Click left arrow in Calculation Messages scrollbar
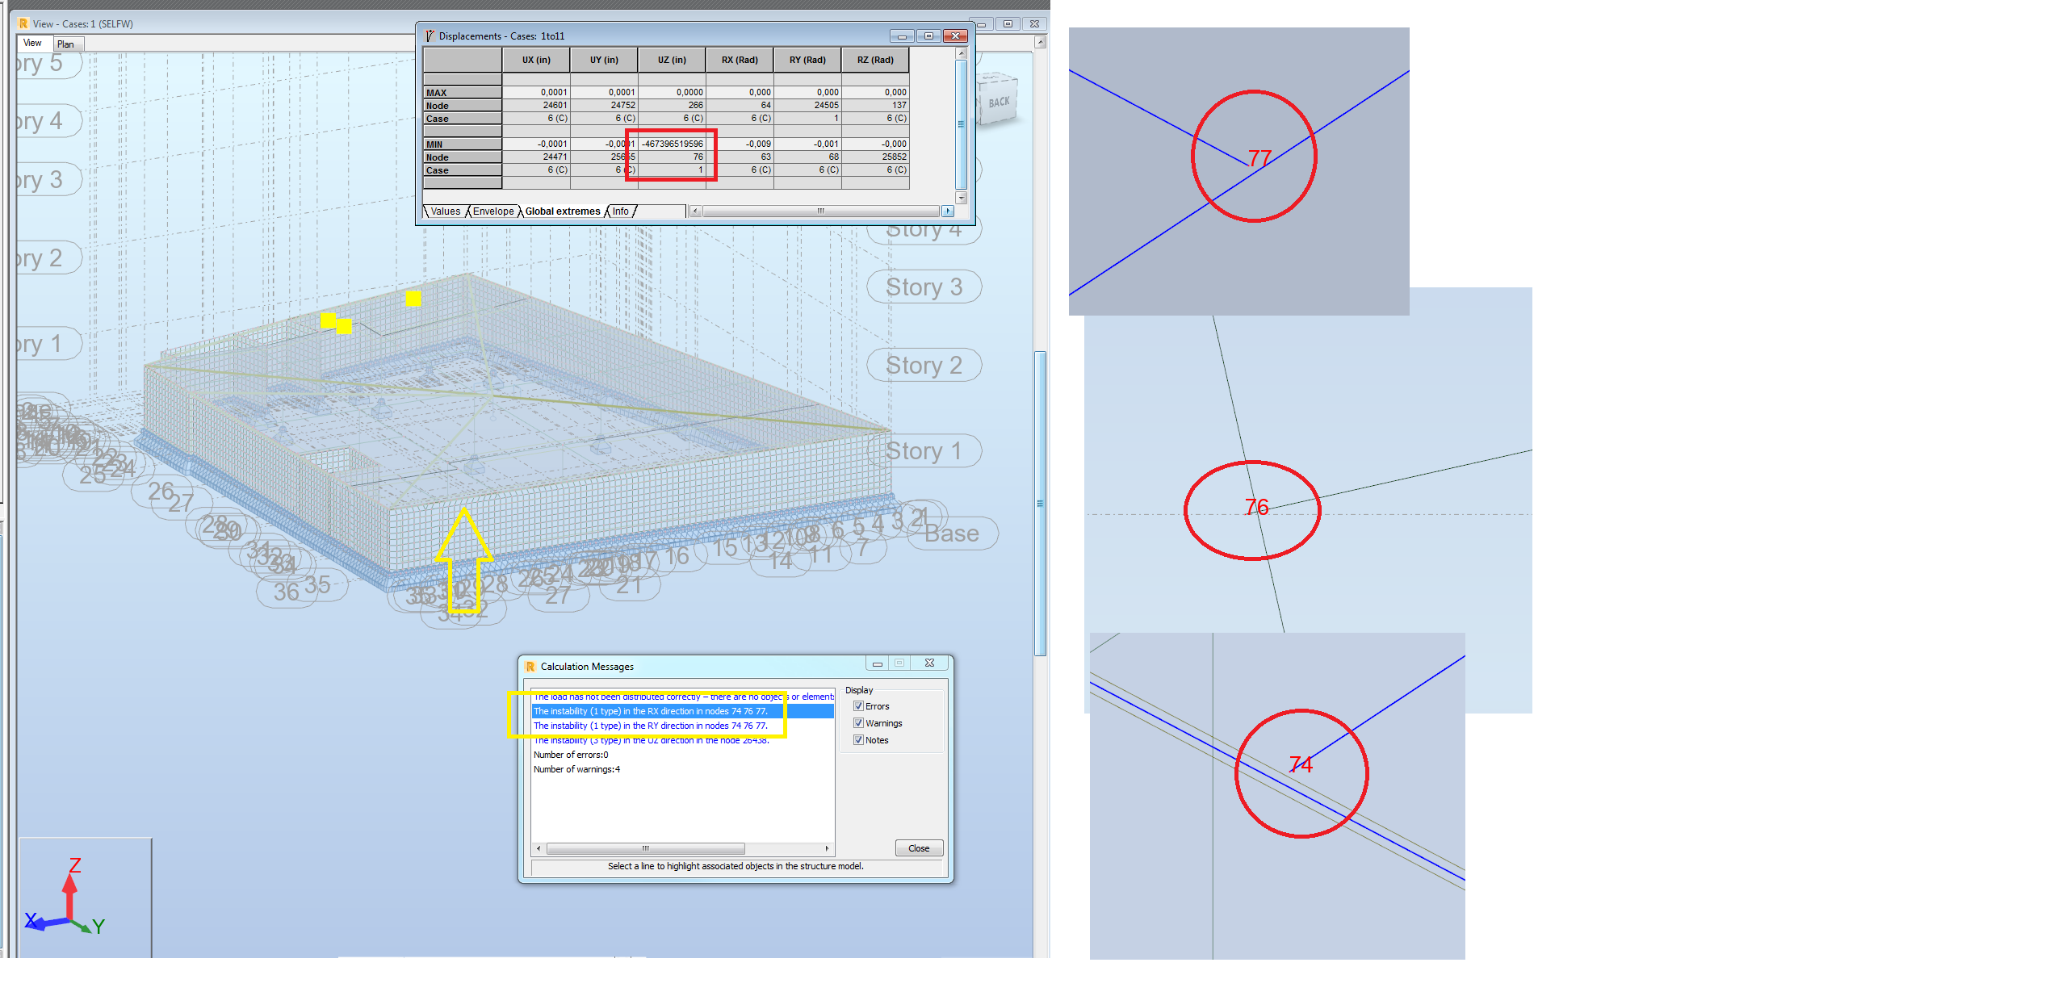2062x996 pixels. [539, 848]
